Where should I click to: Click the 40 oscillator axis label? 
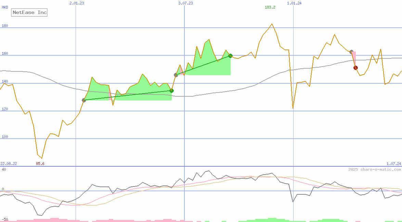click(x=4, y=169)
